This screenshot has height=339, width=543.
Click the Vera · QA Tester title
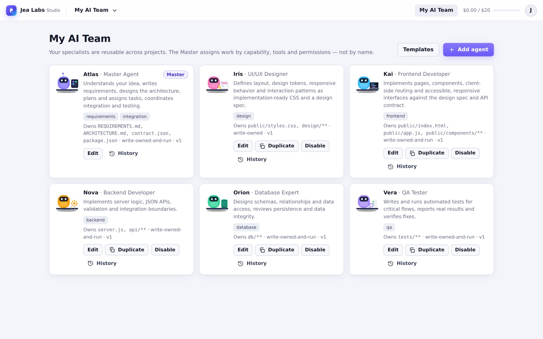coord(405,193)
